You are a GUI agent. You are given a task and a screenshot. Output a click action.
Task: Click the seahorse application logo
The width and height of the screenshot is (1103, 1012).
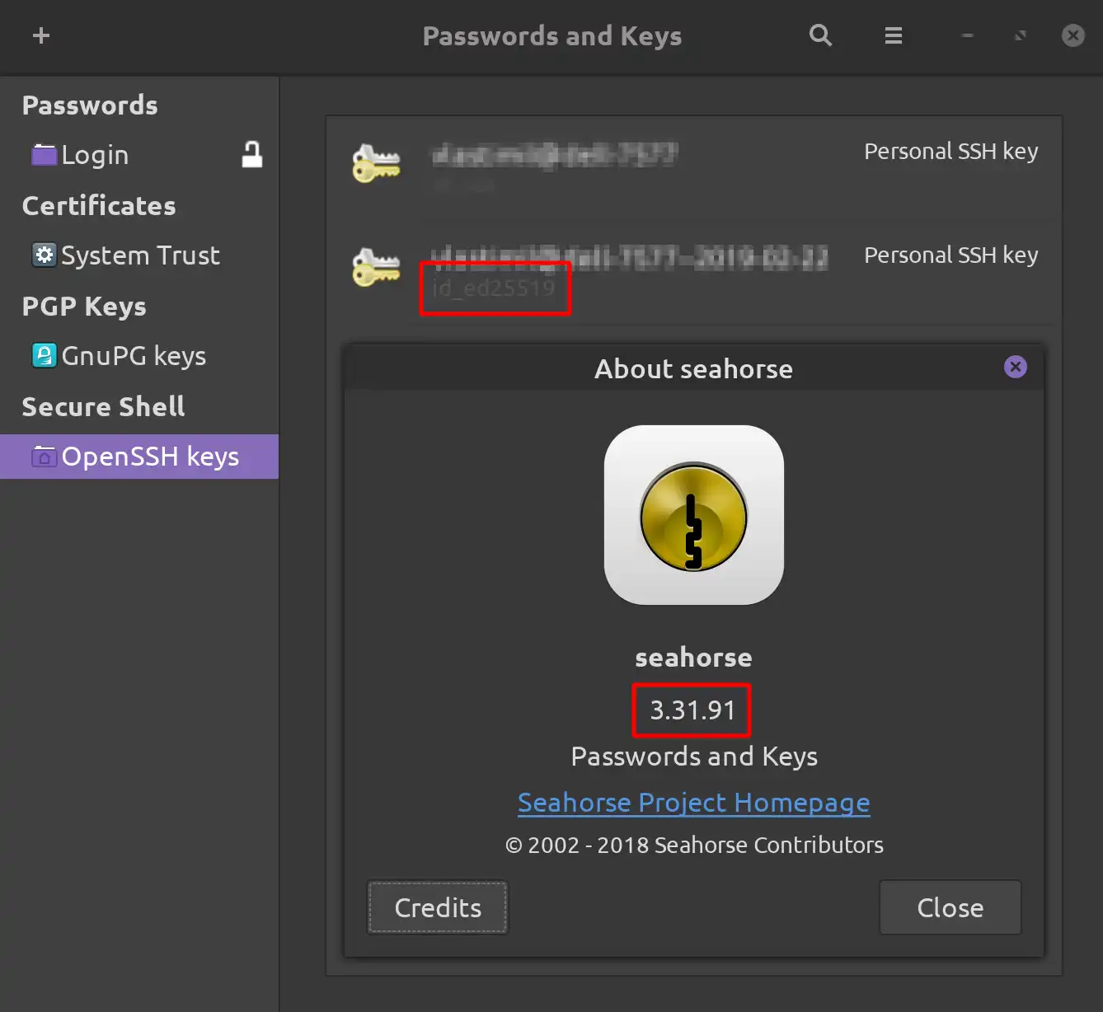point(693,515)
